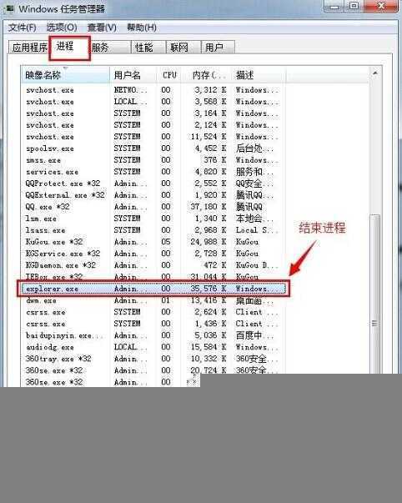This screenshot has height=503, width=402.
Task: Click the scrollbar up arrow
Action: click(374, 73)
